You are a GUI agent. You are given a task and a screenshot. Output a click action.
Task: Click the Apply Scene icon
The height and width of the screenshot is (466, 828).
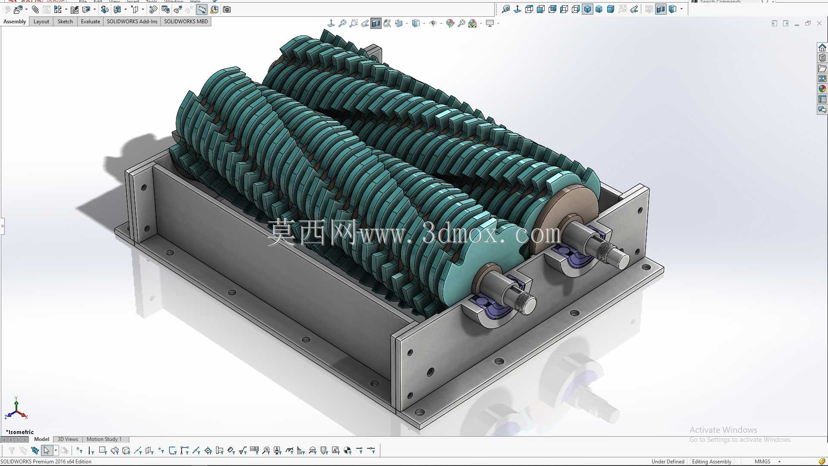pos(473,23)
